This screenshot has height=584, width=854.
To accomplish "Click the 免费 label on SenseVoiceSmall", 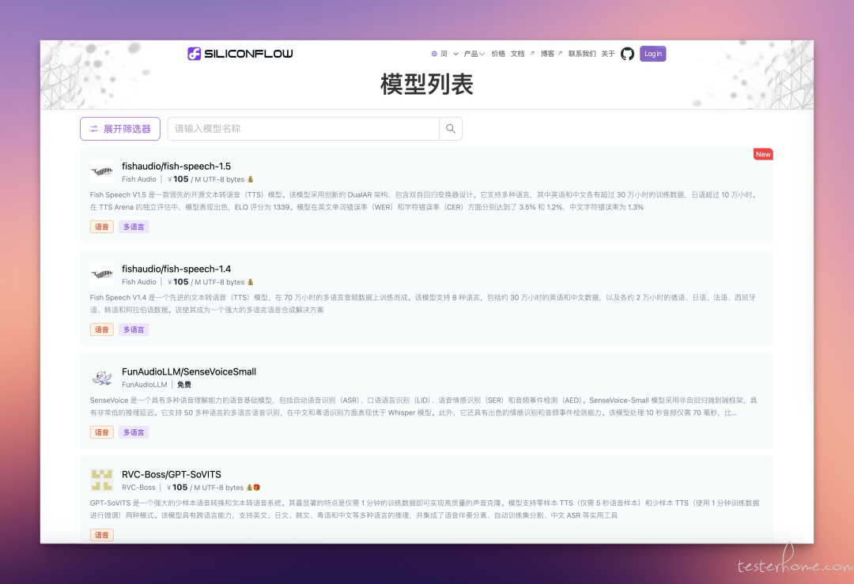I will (184, 385).
